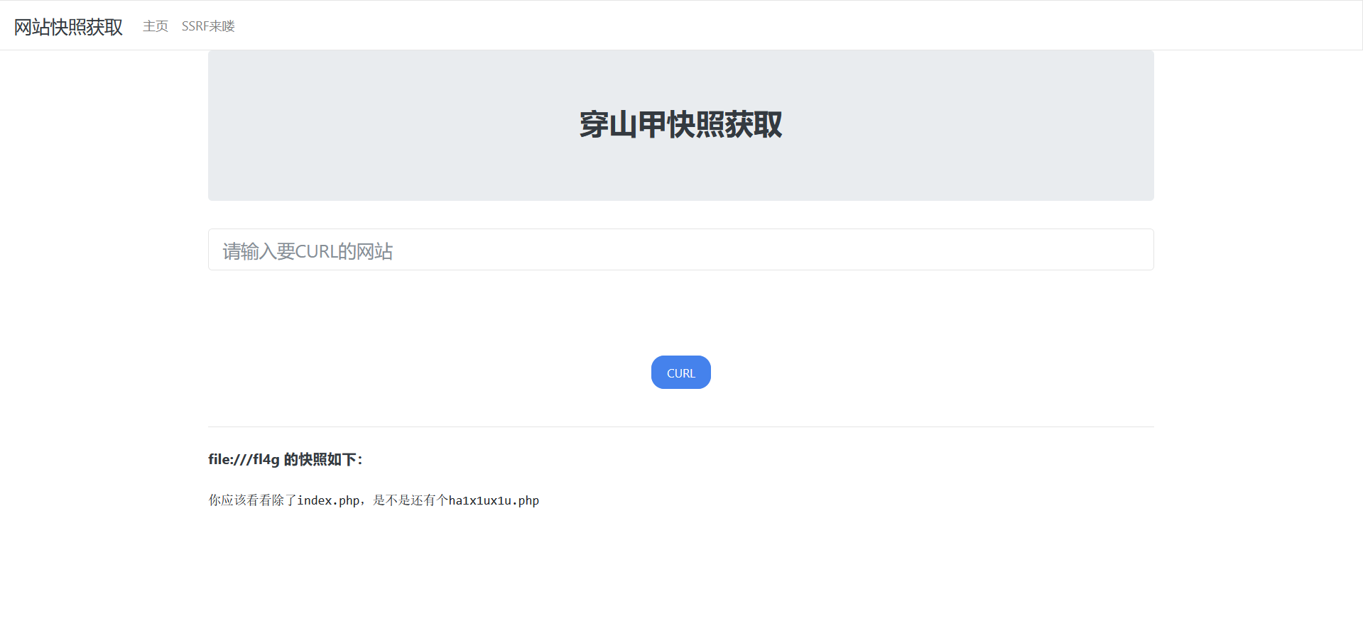Open the 网站快照获取 brand link
Image resolution: width=1363 pixels, height=638 pixels.
tap(68, 27)
